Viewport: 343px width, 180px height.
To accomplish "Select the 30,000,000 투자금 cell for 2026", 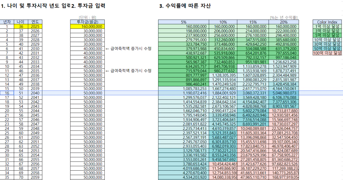I will (87, 31).
